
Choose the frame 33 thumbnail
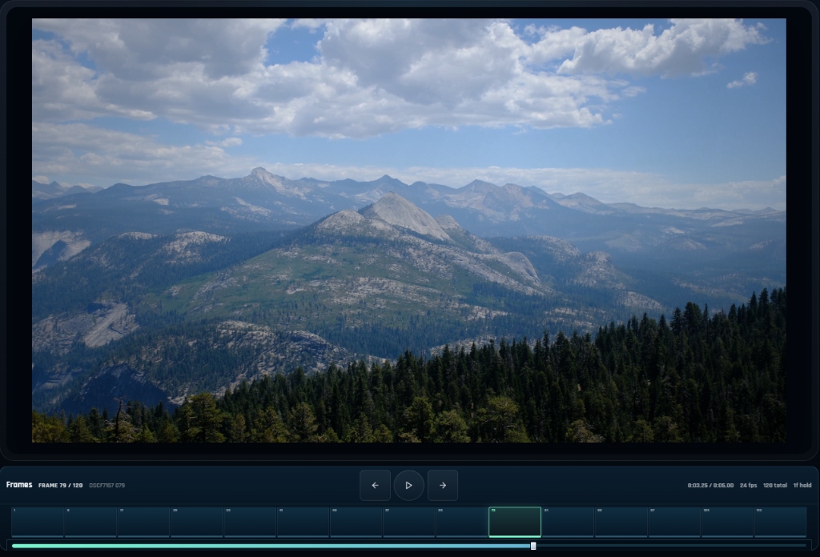coord(250,522)
